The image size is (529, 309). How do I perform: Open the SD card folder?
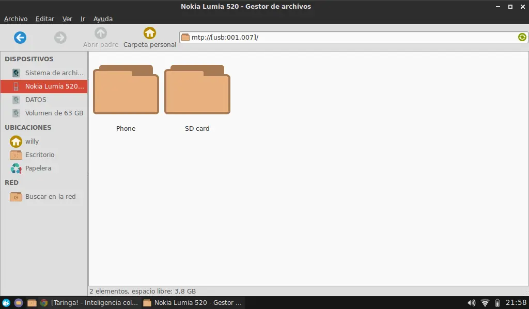pyautogui.click(x=197, y=89)
